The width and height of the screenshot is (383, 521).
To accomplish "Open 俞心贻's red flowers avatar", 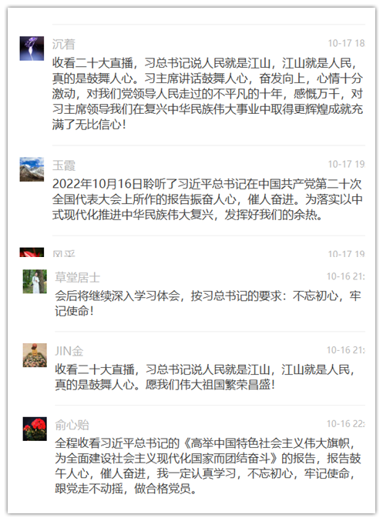I will click(x=35, y=429).
